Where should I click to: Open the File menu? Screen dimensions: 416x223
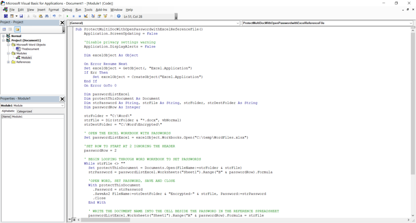pyautogui.click(x=12, y=10)
